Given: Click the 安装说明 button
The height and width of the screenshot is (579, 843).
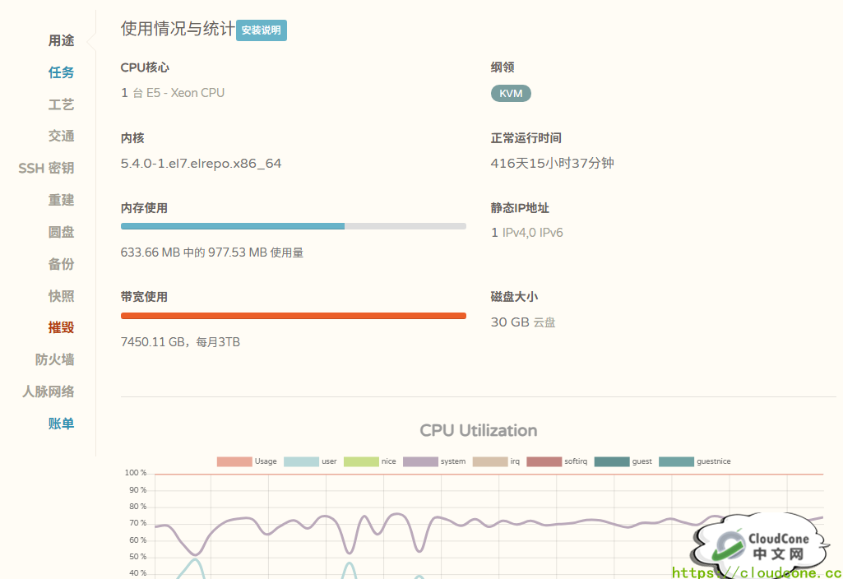Looking at the screenshot, I should click(x=261, y=30).
